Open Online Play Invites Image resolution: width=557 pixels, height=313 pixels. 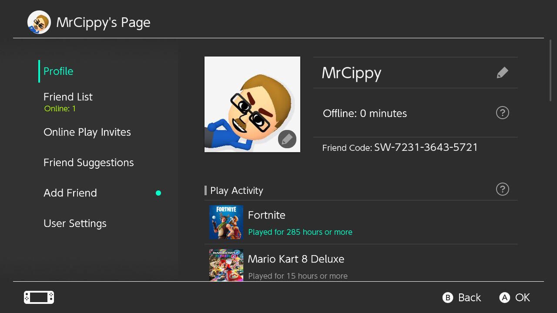(87, 132)
